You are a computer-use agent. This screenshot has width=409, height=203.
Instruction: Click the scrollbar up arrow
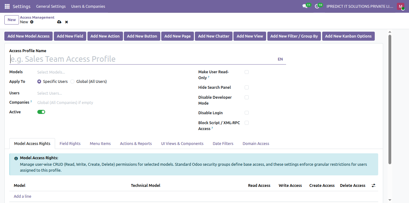pyautogui.click(x=390, y=32)
